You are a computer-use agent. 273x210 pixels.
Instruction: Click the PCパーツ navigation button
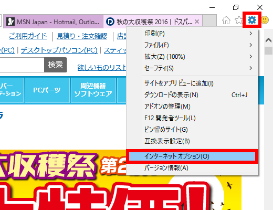[47, 90]
